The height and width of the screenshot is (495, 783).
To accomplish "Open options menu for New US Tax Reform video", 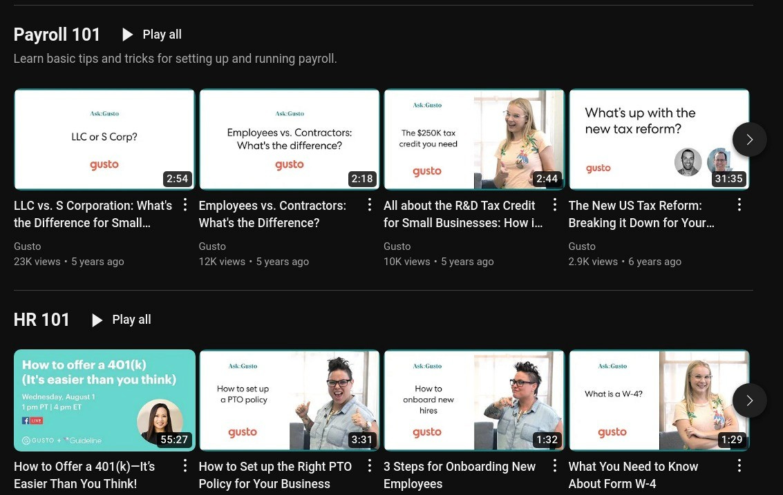I will [x=739, y=204].
